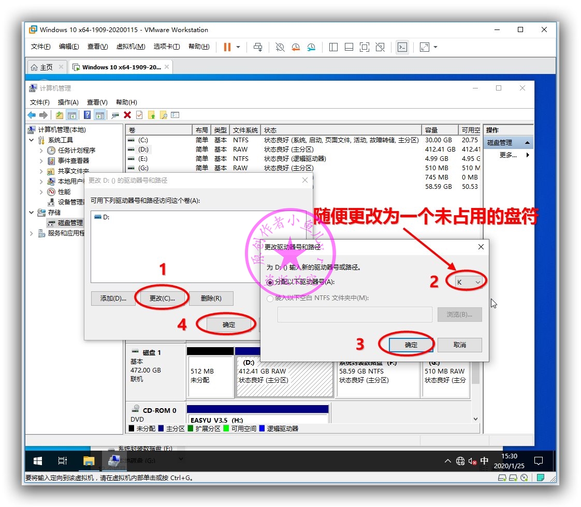Show hidden system tray icons

tap(447, 461)
